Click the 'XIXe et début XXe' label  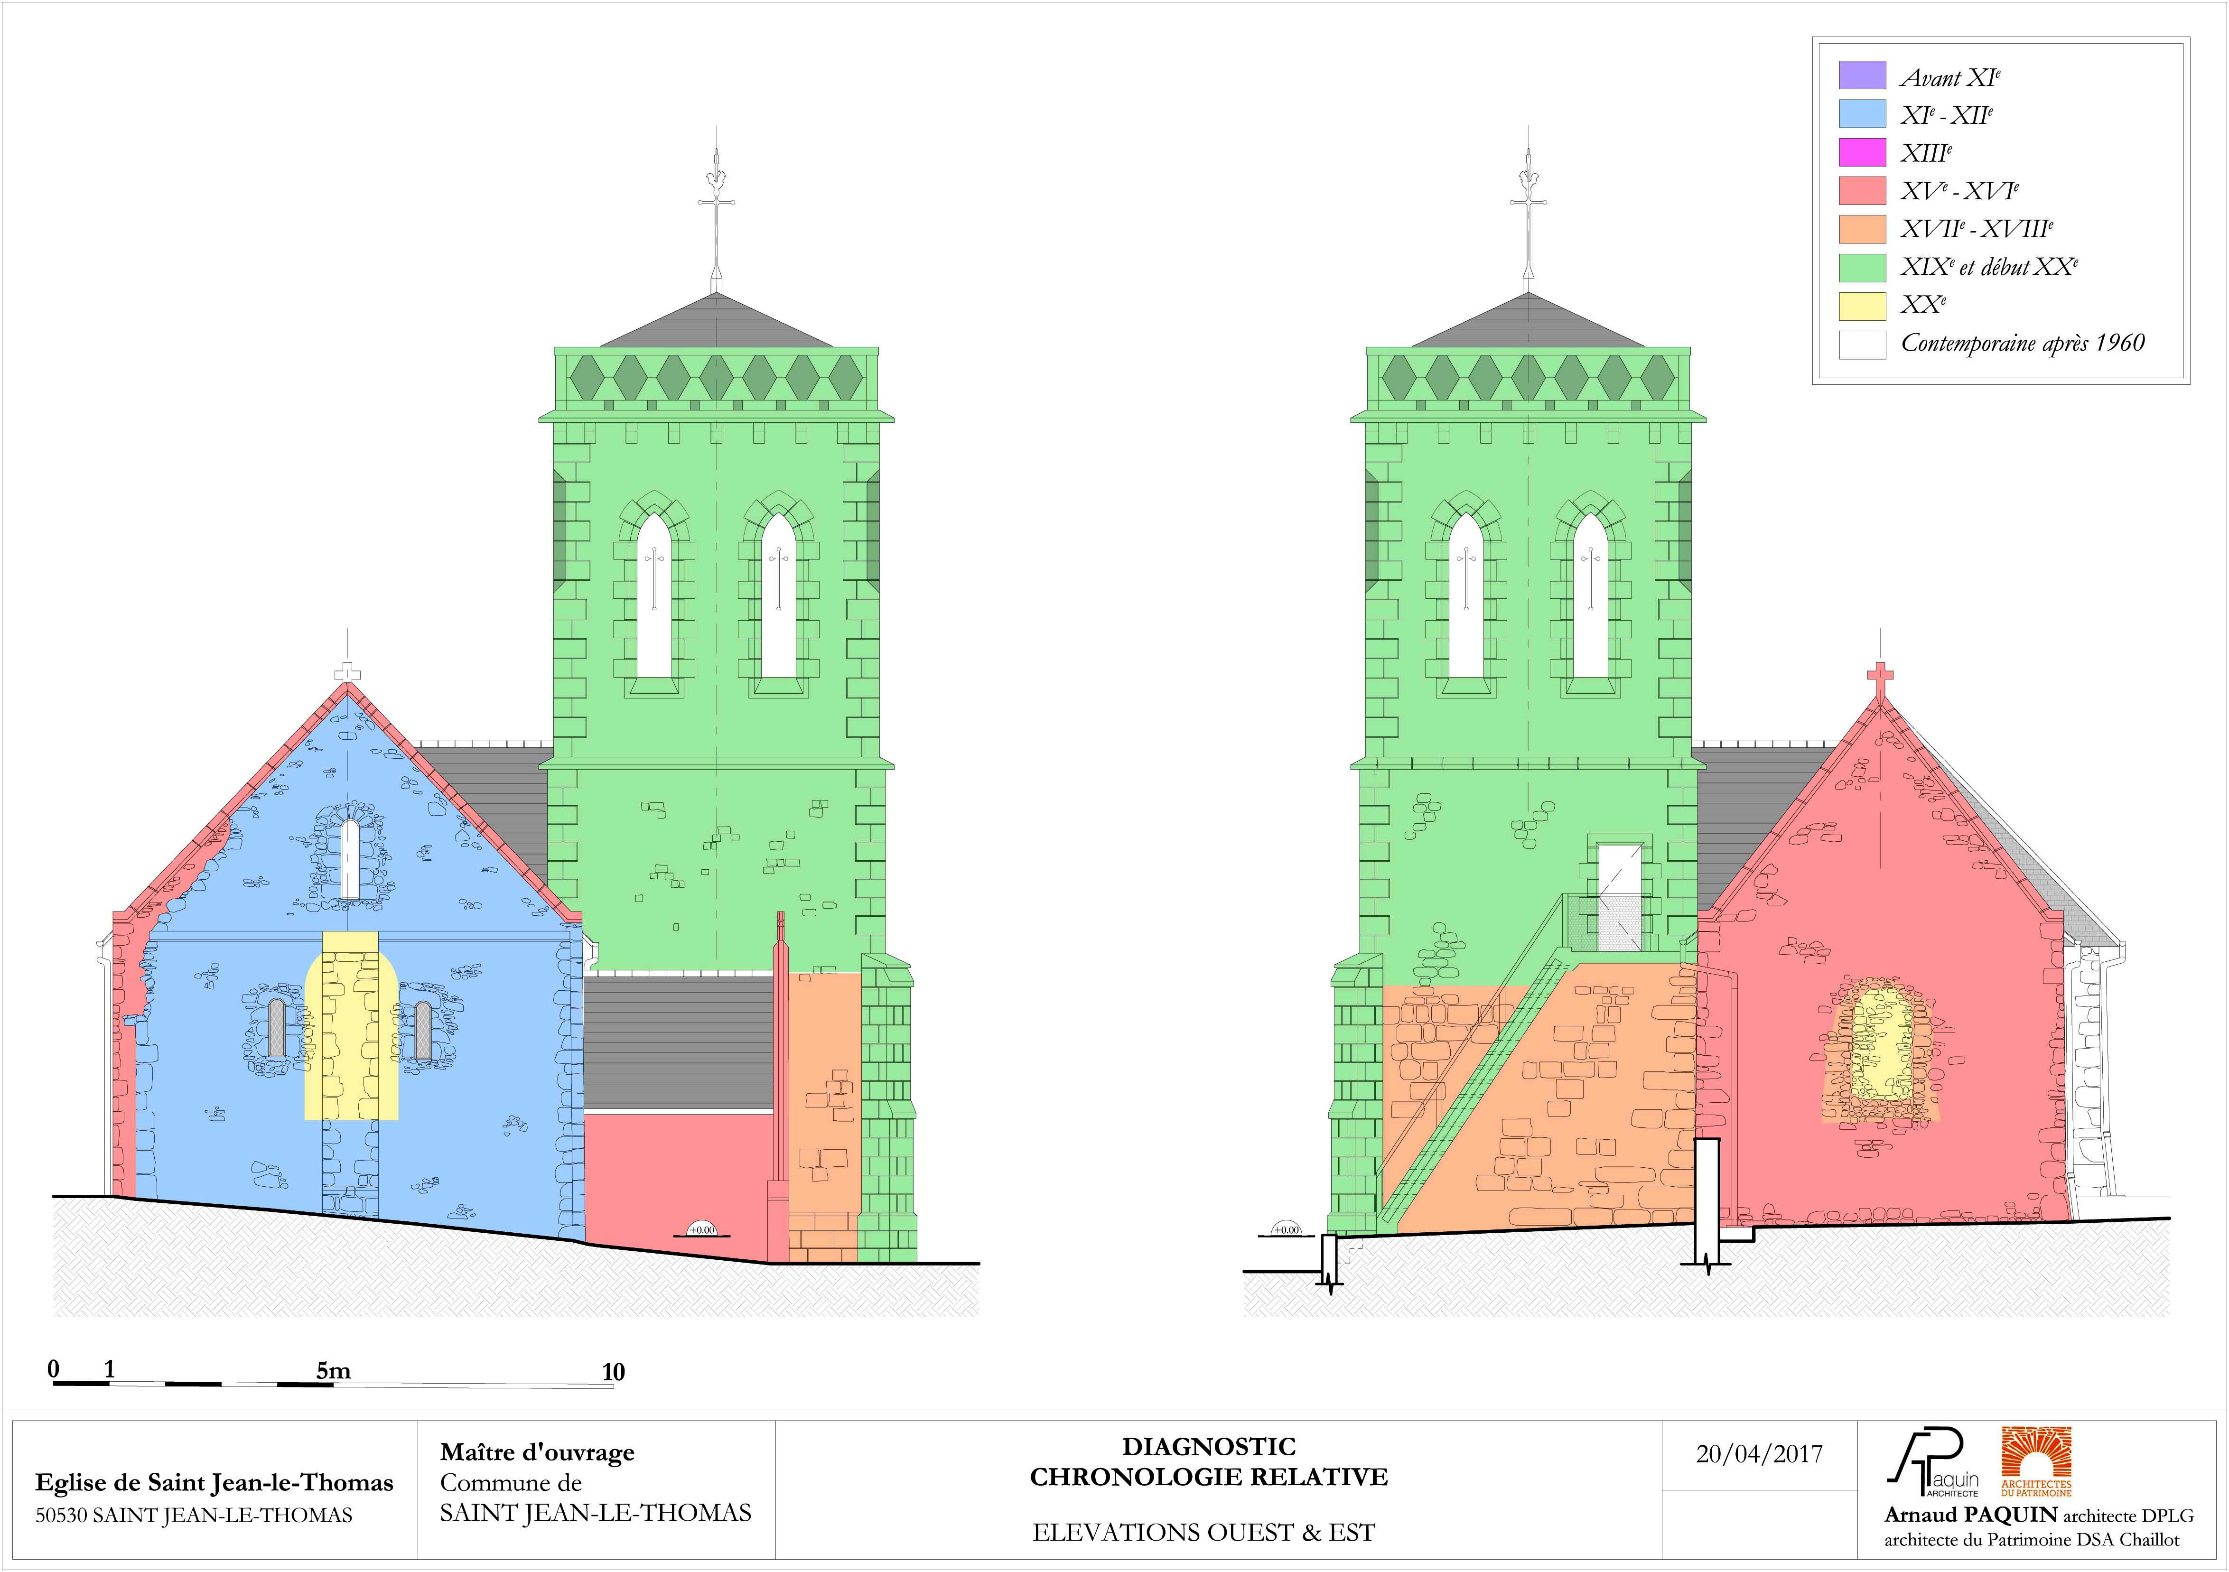click(x=1989, y=268)
